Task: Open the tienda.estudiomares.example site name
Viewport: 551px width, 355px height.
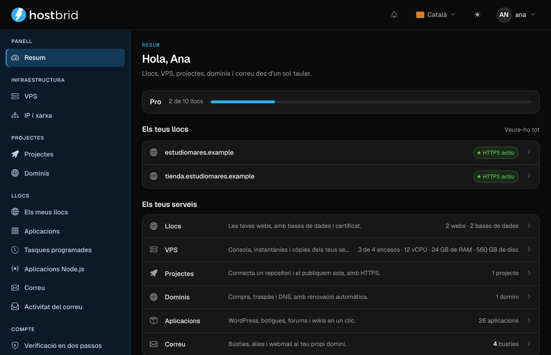Action: [x=210, y=177]
